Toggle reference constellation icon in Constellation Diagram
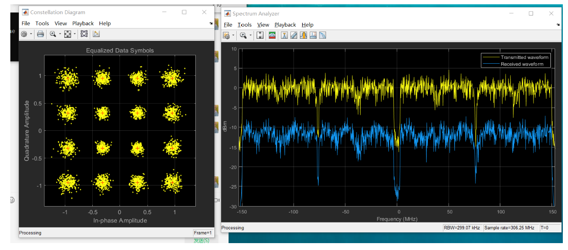 [84, 34]
